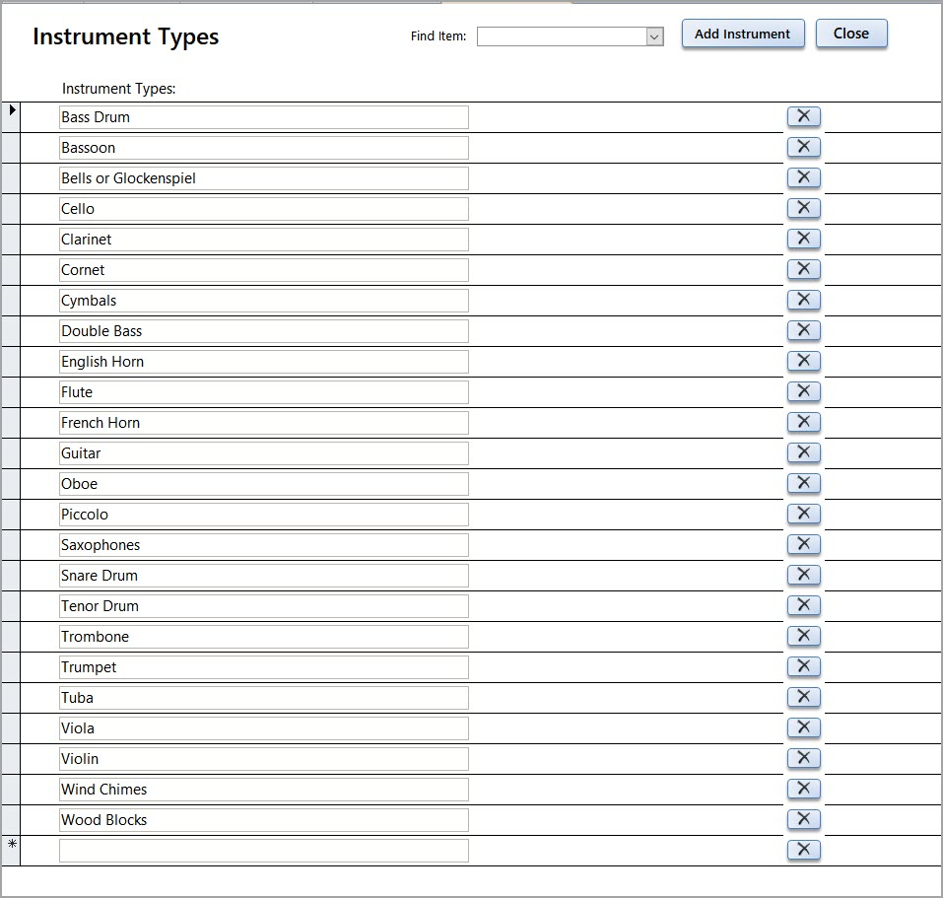Viewport: 943px width, 898px height.
Task: Delete the Wood Blocks entry
Action: tap(803, 819)
